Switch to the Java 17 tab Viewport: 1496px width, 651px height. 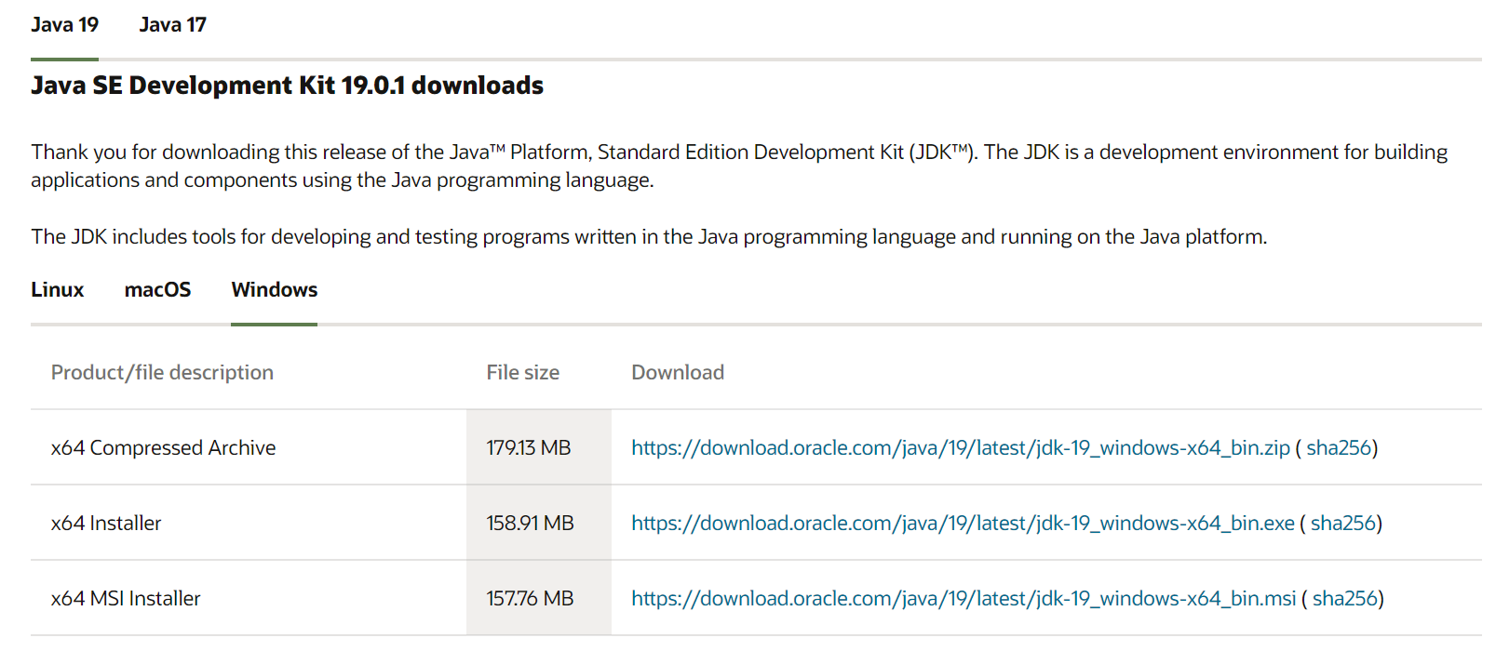(172, 25)
